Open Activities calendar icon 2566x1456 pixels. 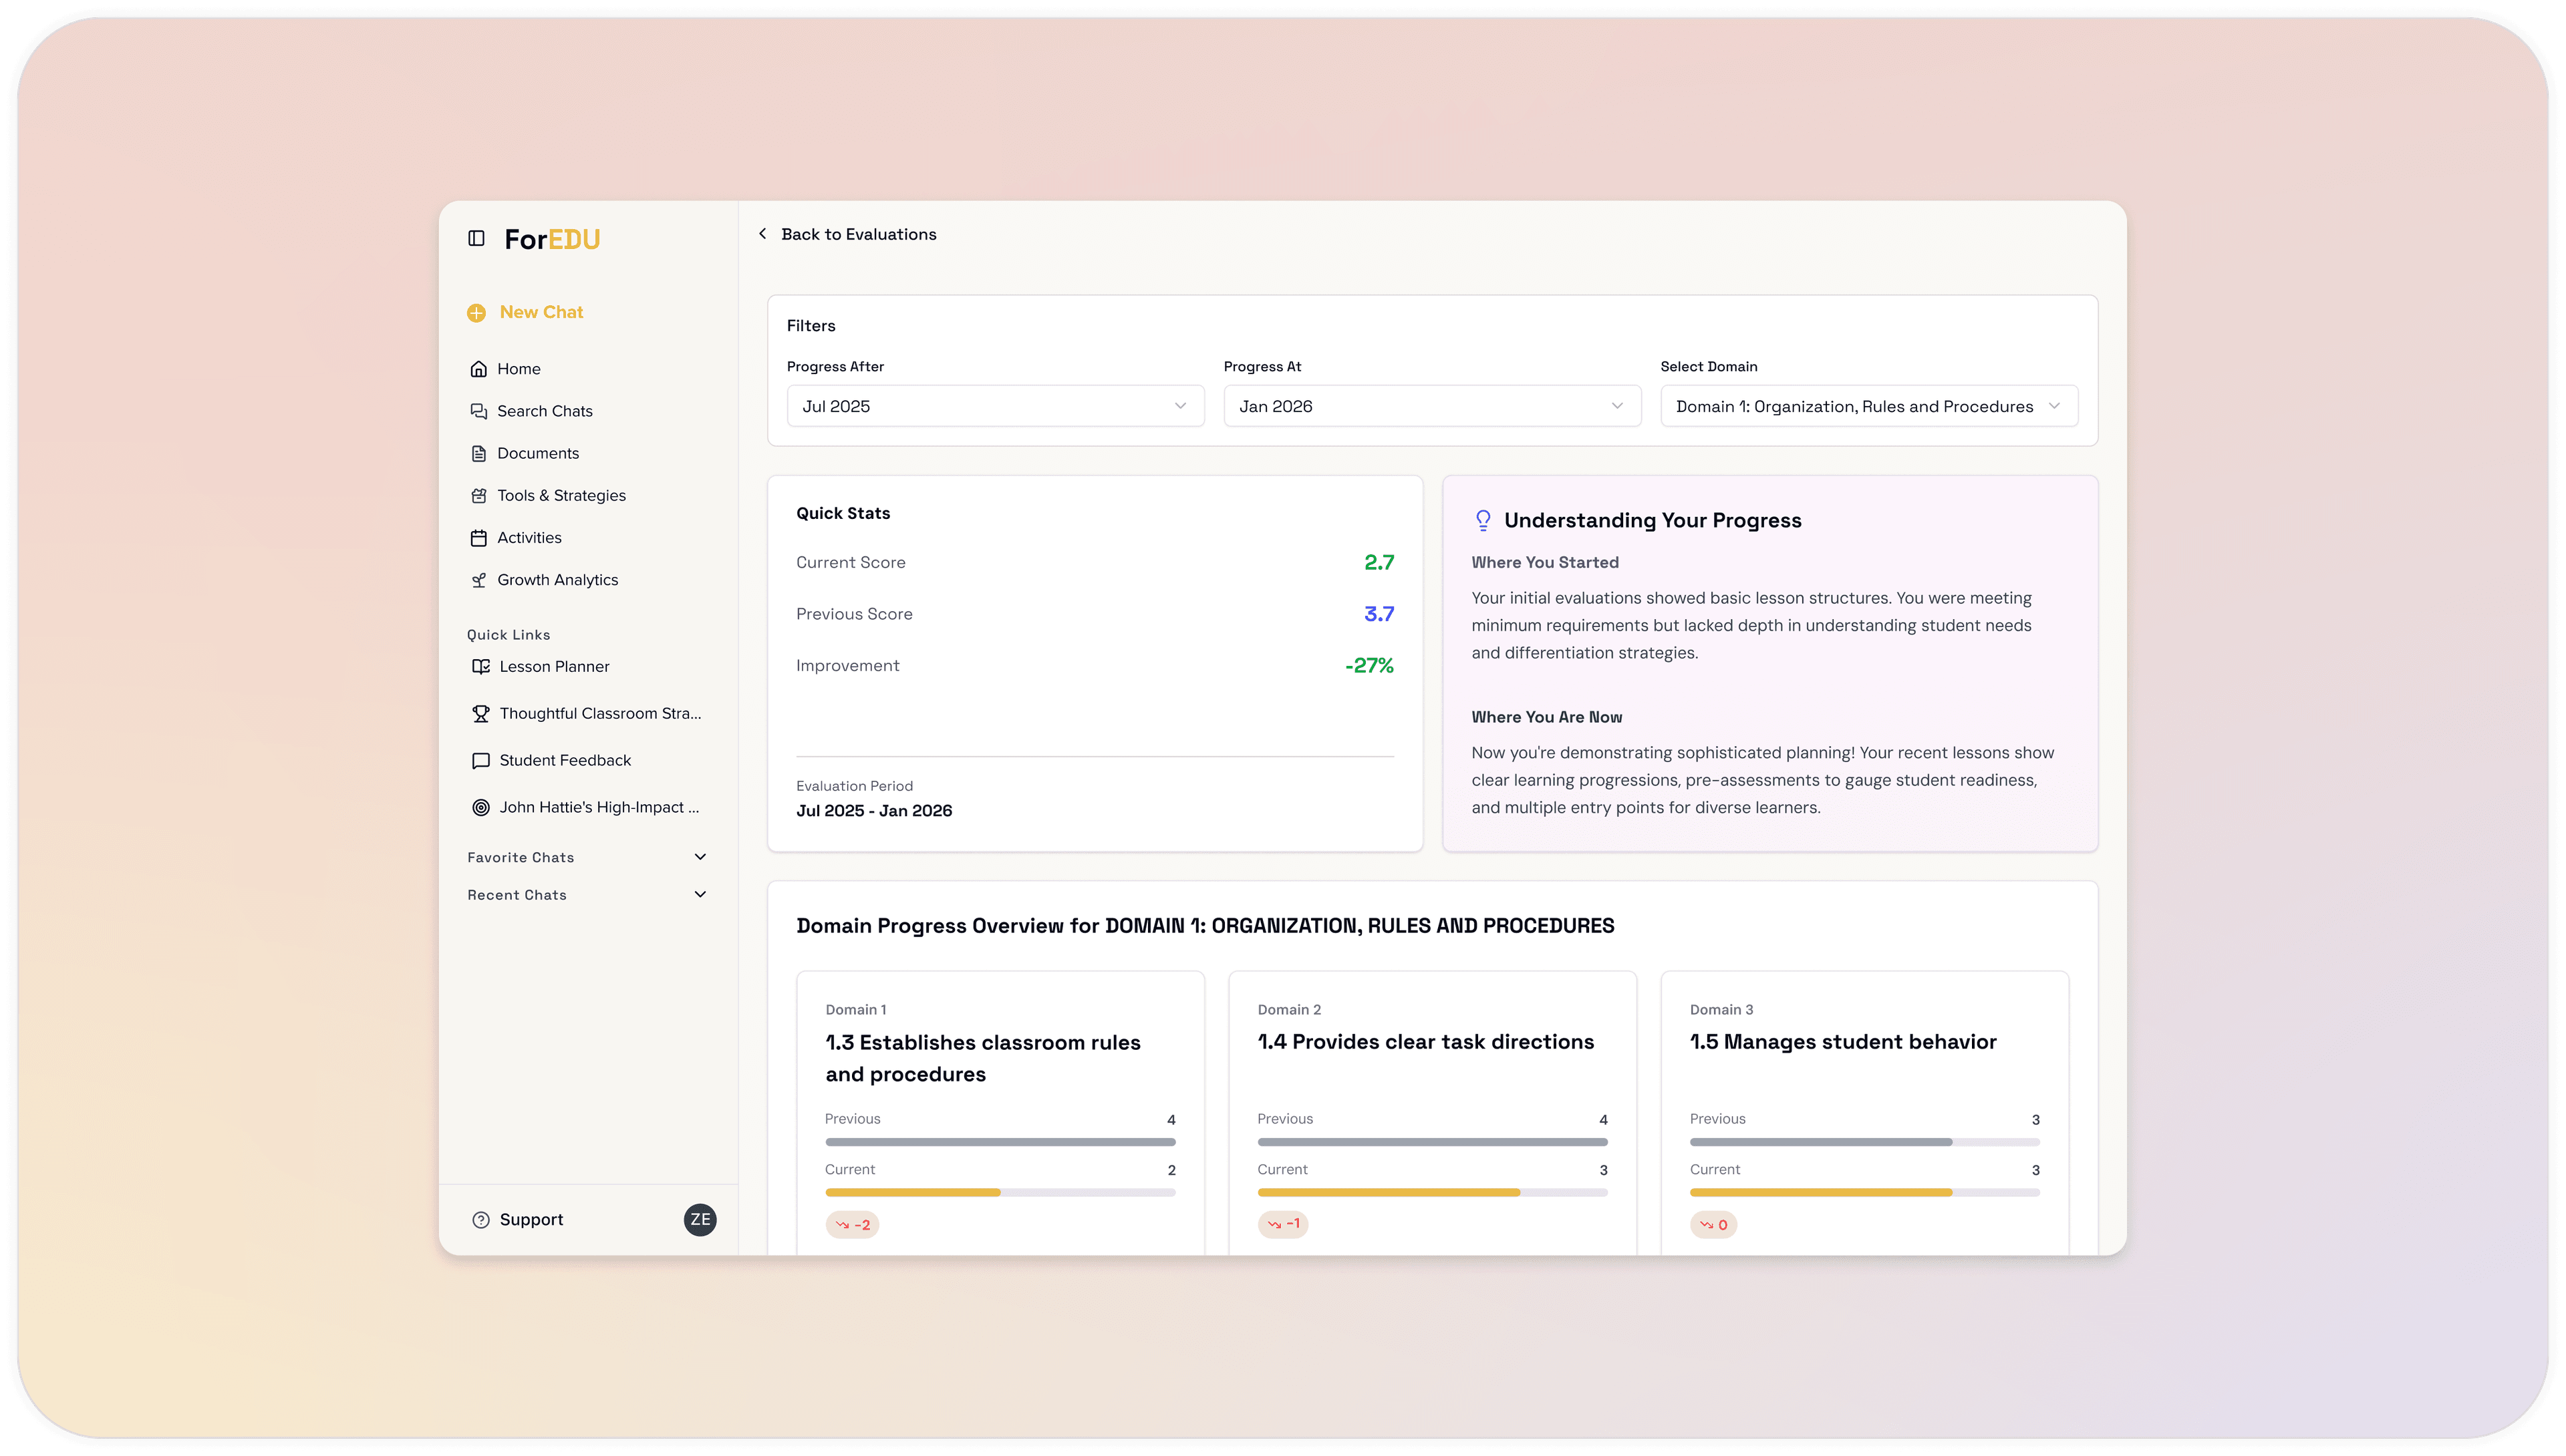(479, 537)
